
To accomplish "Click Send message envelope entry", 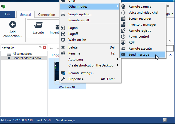I will pyautogui.click(x=139, y=55).
